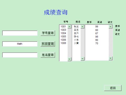Click the down arrow of the 姓名 list scrollbar
Viewport: 126px width, 95px height.
pos(82,59)
